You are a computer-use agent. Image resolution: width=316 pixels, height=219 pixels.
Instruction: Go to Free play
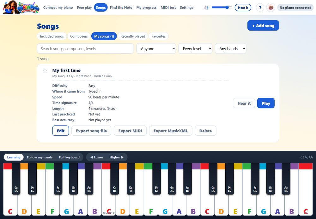[84, 8]
